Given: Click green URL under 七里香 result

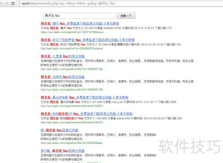Looking at the screenshot, I should coord(73,69).
